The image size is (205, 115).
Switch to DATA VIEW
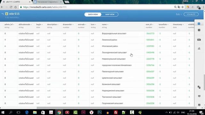point(93,14)
